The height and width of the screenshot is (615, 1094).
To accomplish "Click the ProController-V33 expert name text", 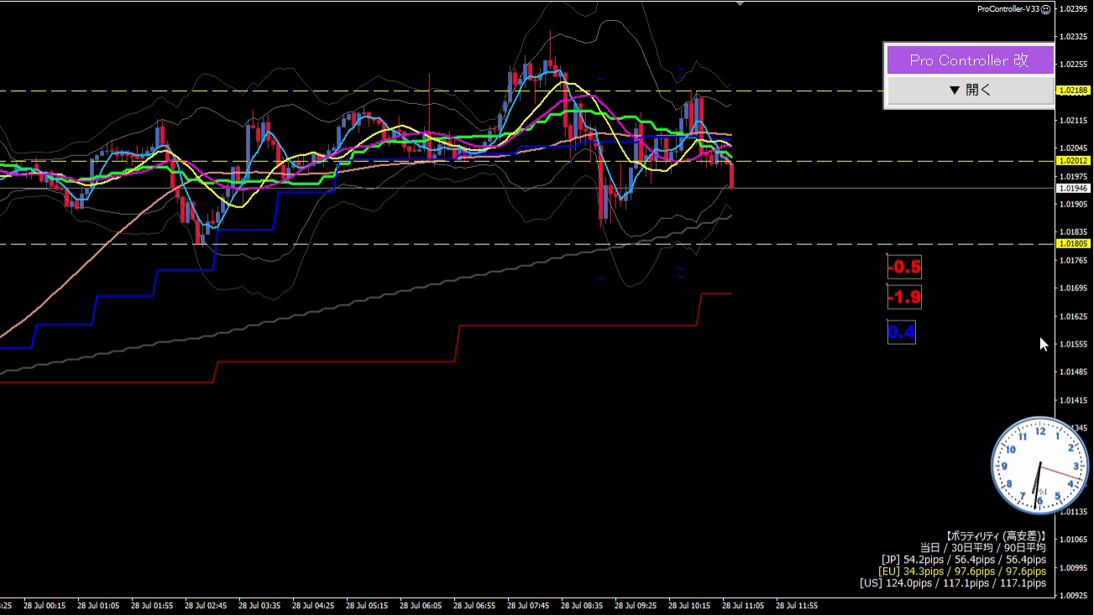I will coord(1008,8).
